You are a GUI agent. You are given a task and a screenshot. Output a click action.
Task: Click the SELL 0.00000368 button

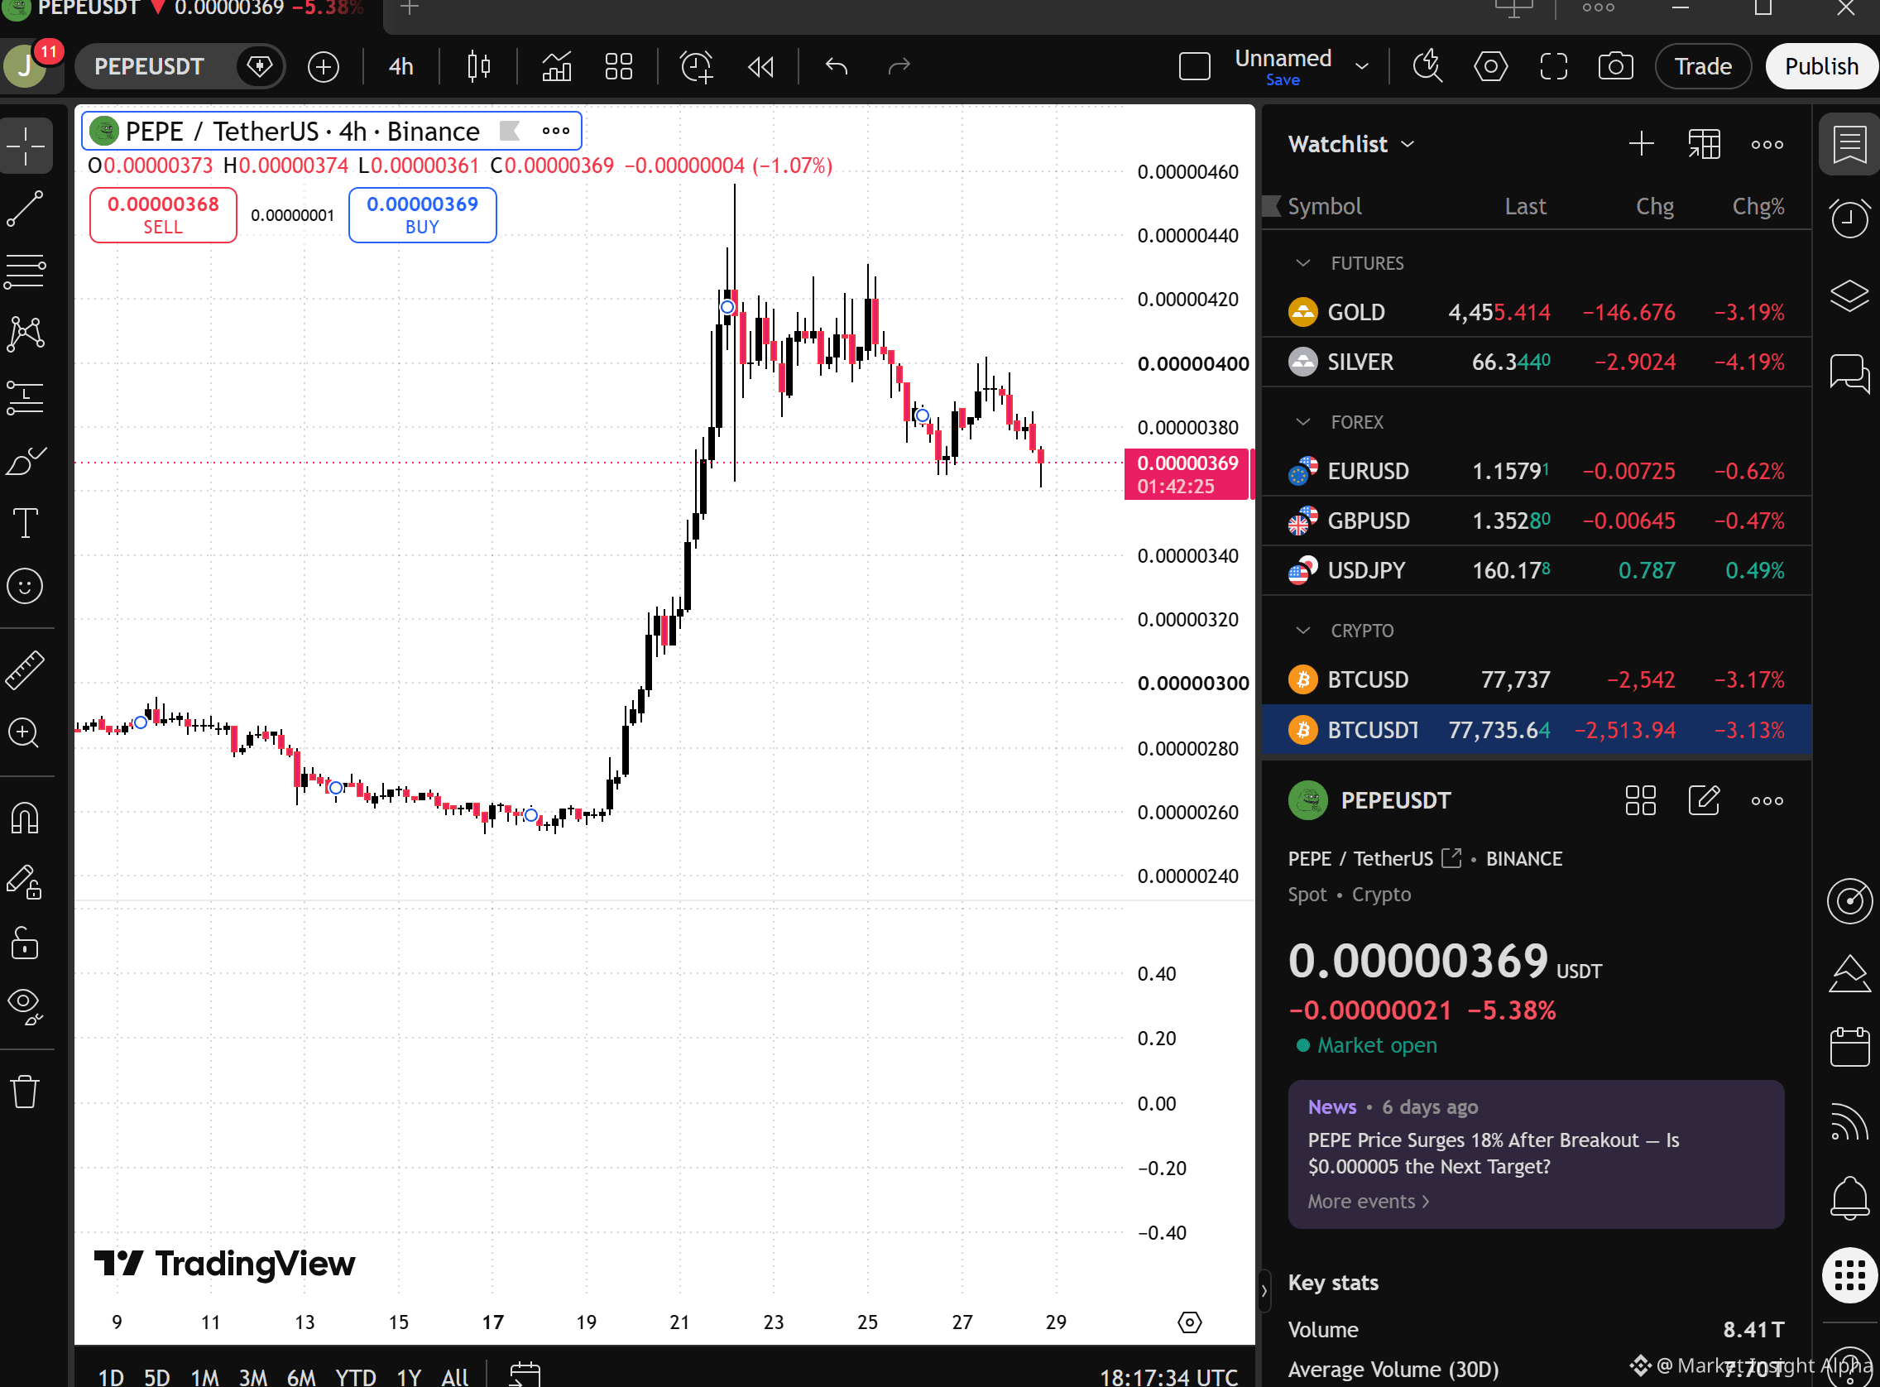click(x=163, y=215)
